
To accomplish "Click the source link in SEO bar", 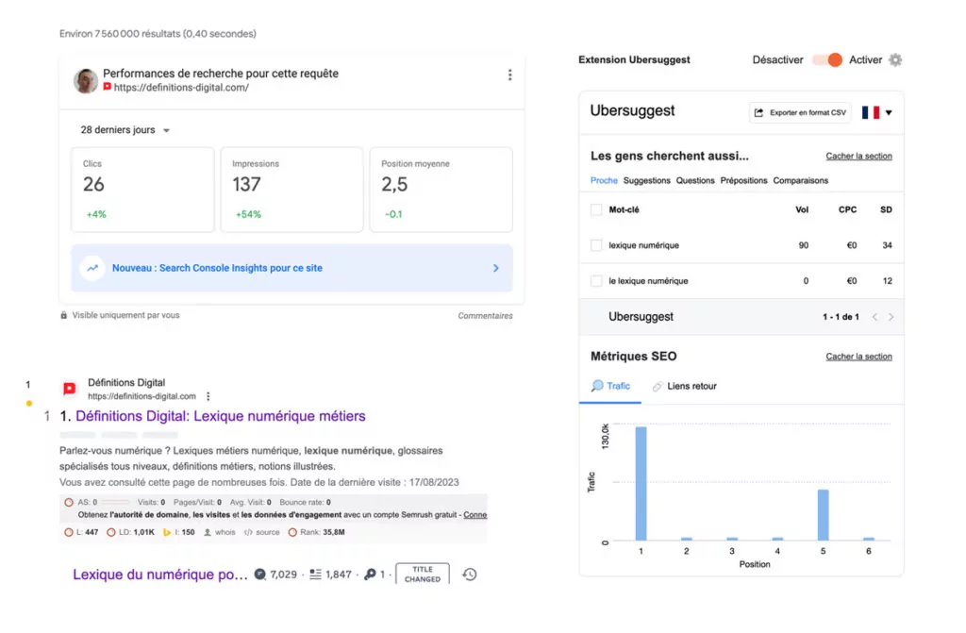I will (262, 532).
